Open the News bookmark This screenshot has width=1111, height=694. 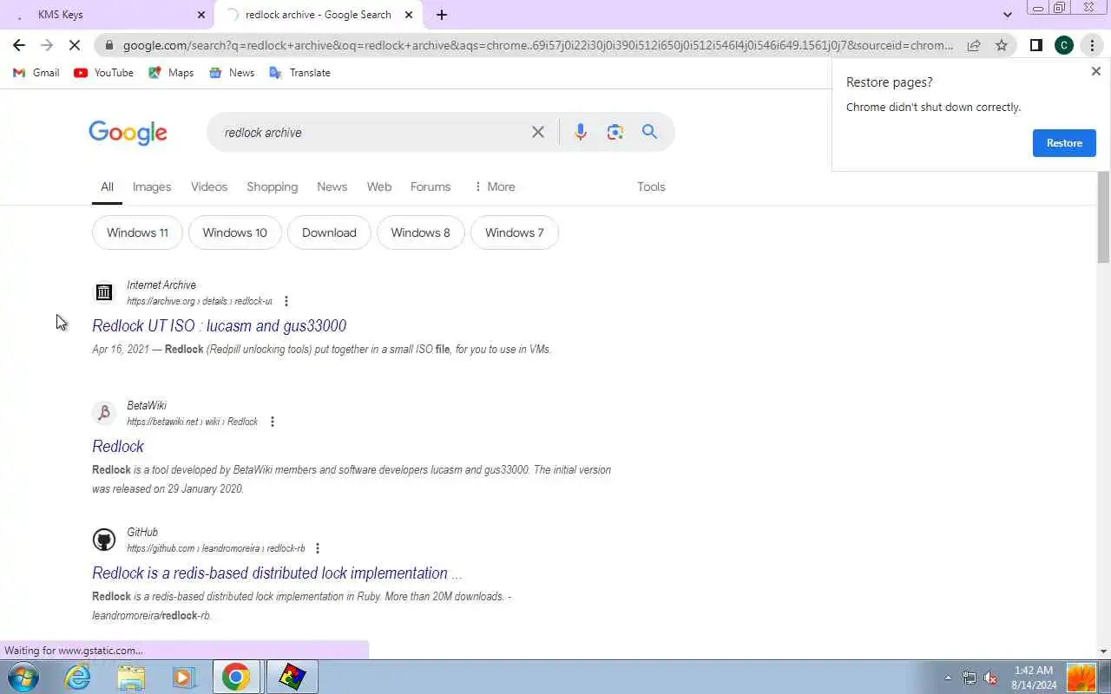(232, 73)
